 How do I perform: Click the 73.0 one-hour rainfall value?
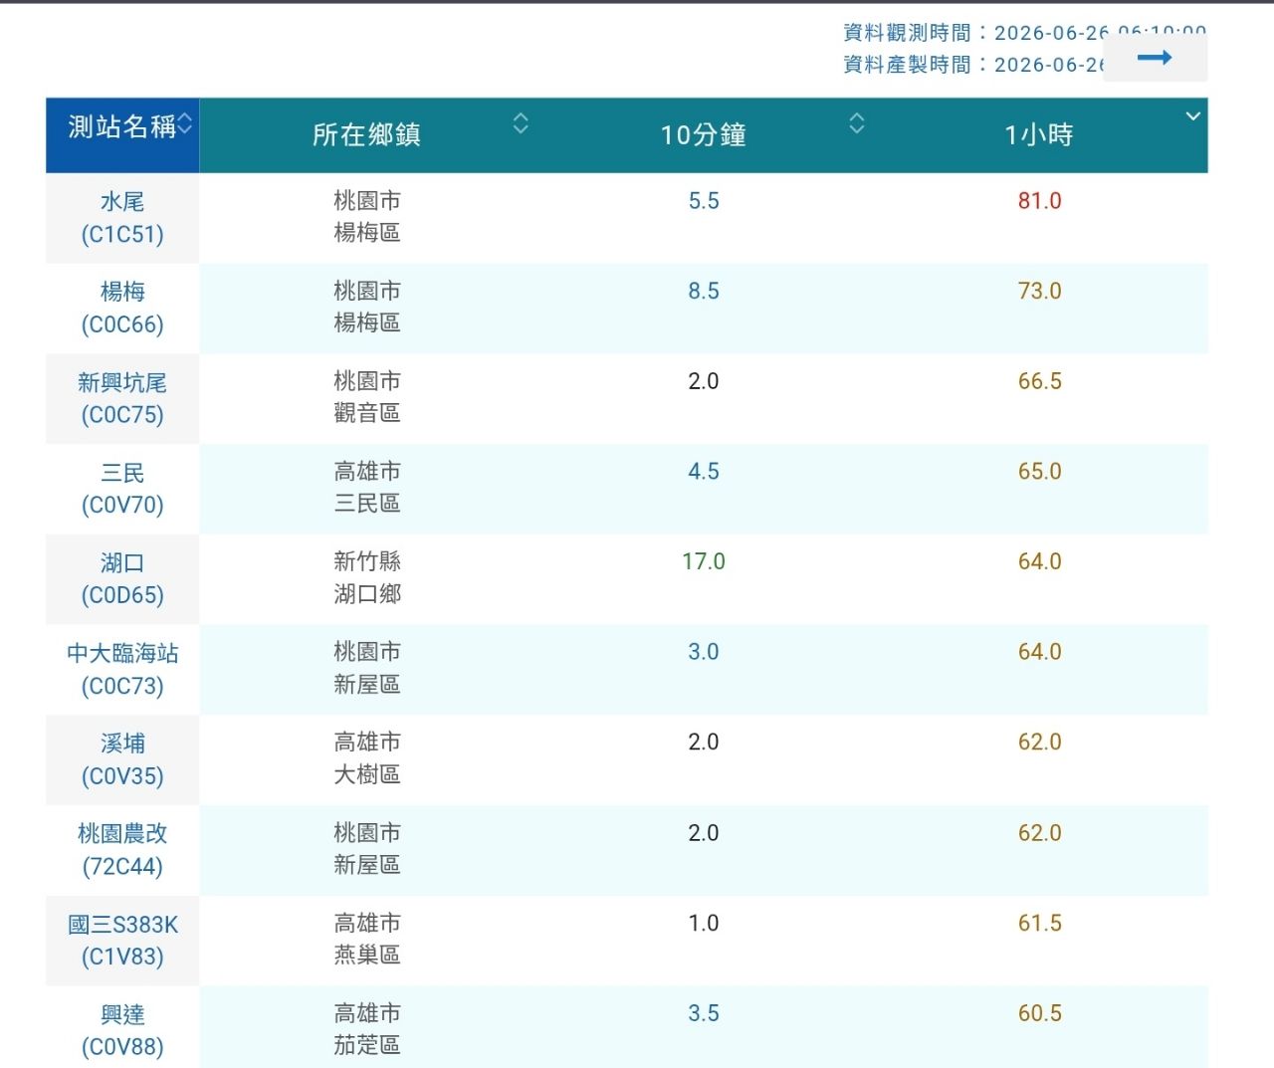[x=1040, y=292]
